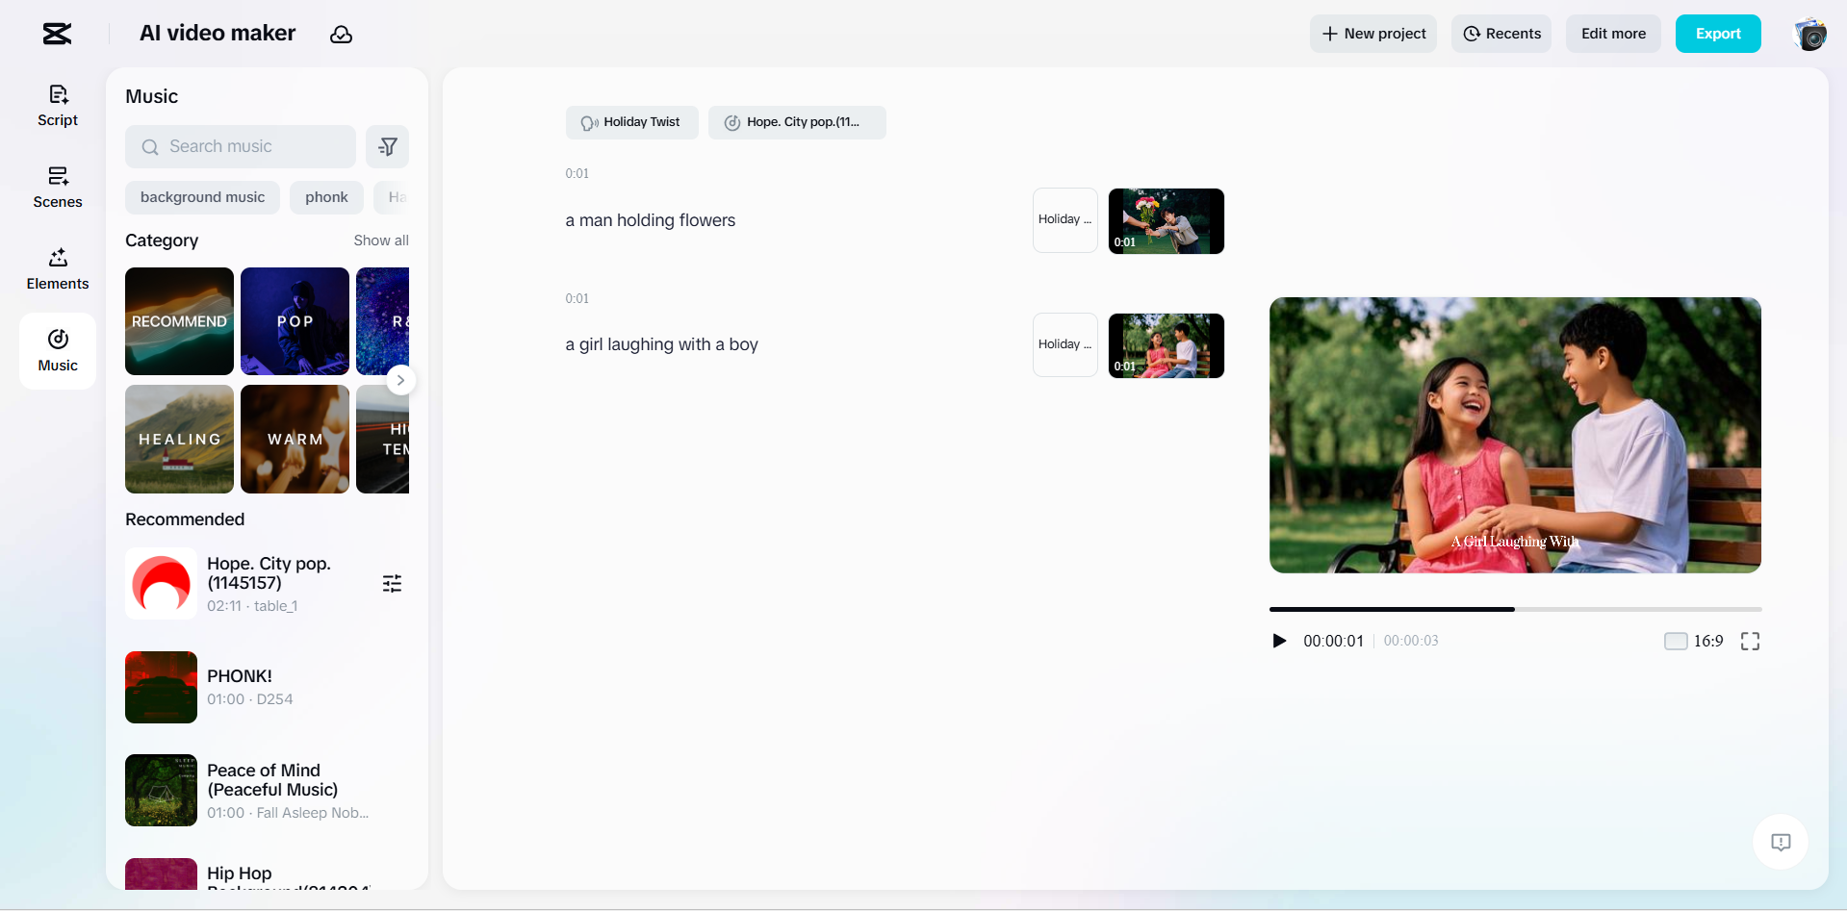The width and height of the screenshot is (1847, 911).
Task: Select the background music tag
Action: (202, 196)
